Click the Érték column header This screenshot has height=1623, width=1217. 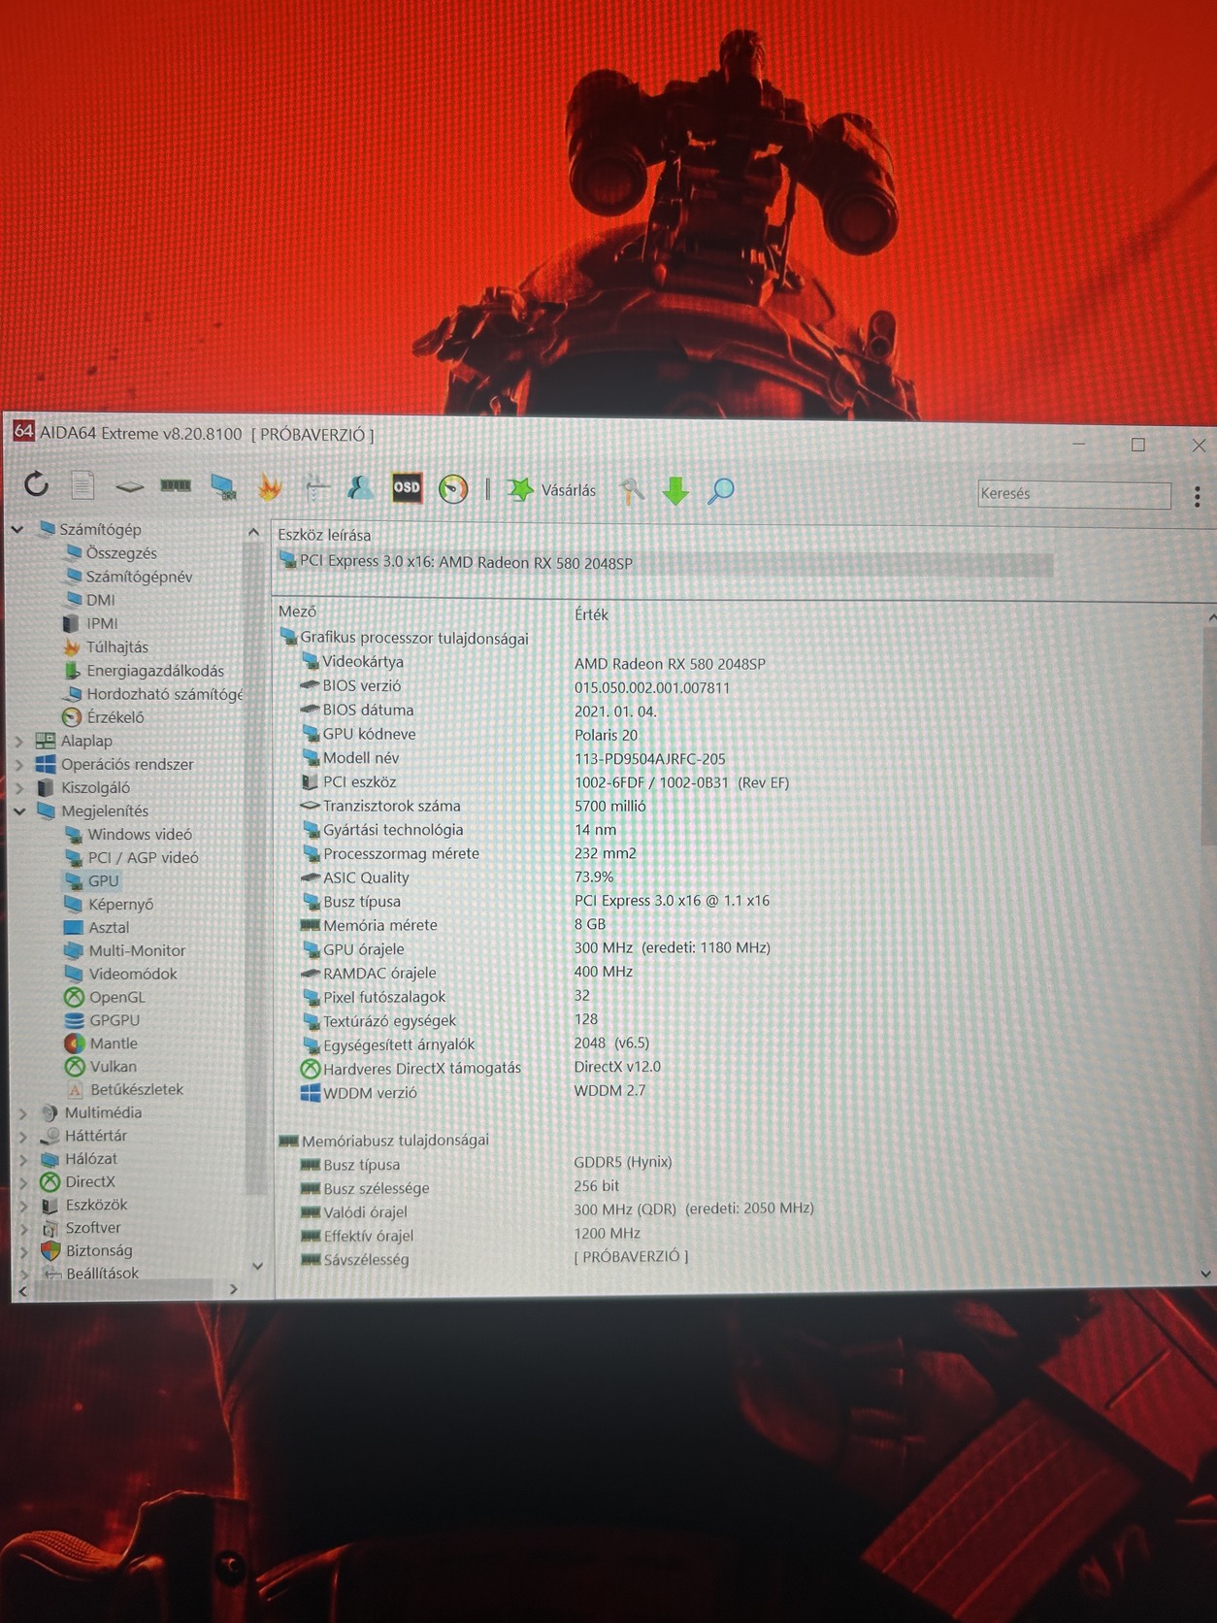point(591,614)
